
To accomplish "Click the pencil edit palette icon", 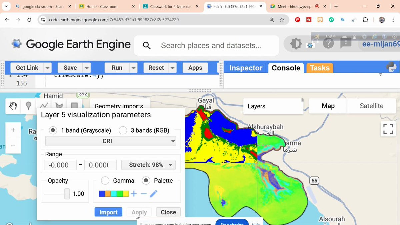I will pyautogui.click(x=154, y=194).
